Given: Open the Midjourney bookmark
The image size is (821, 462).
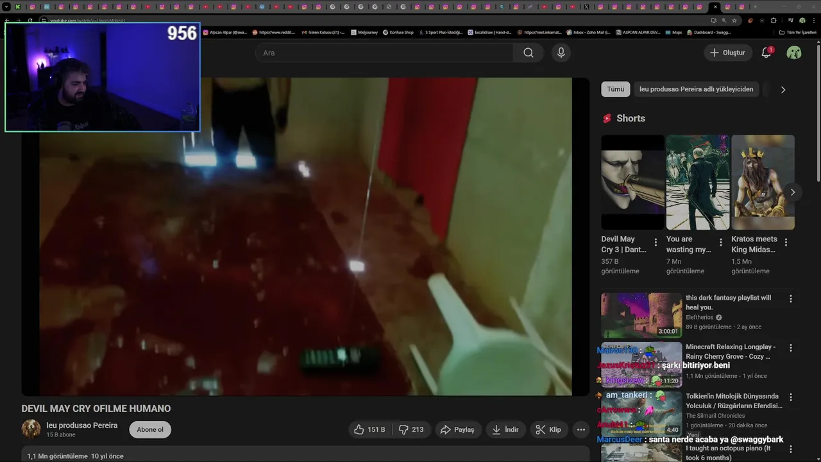Looking at the screenshot, I should [x=365, y=32].
